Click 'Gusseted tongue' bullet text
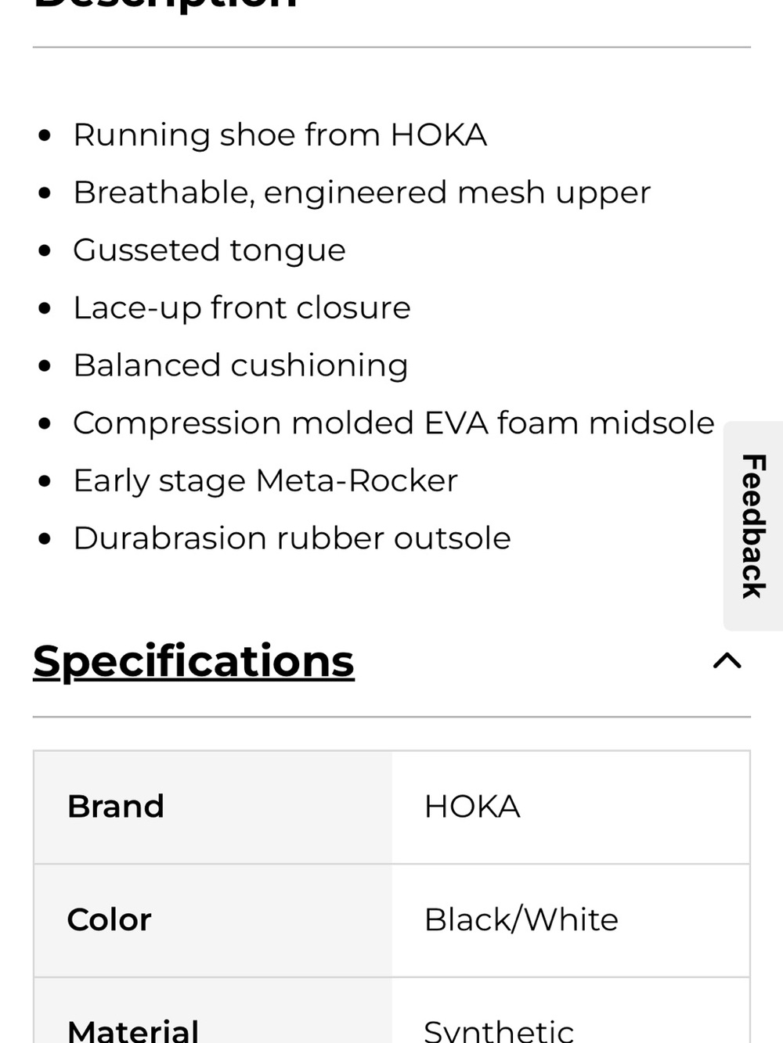 point(210,250)
